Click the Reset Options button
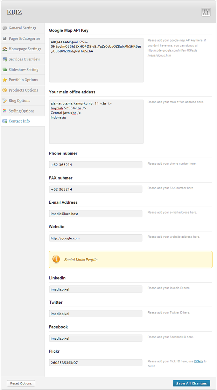 [21, 383]
